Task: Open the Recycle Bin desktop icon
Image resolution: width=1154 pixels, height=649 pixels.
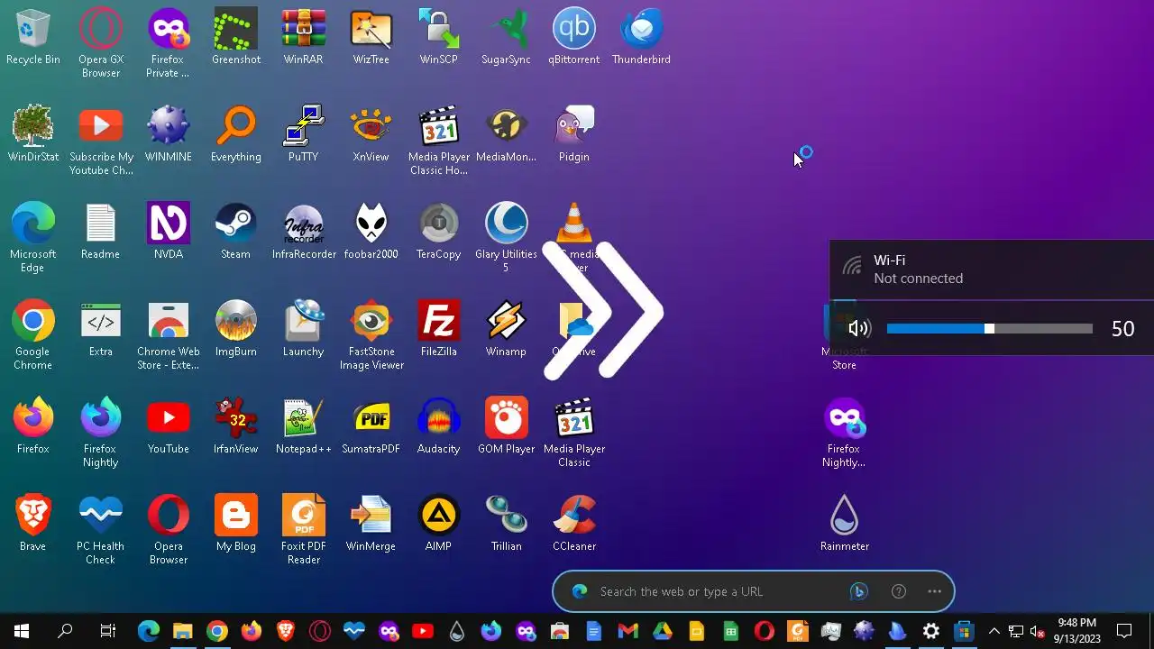Action: click(x=33, y=38)
